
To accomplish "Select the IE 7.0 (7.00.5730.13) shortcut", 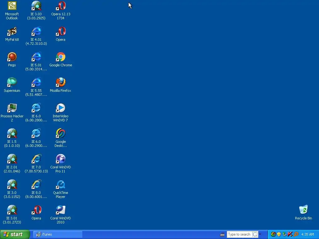I will pos(36,159).
